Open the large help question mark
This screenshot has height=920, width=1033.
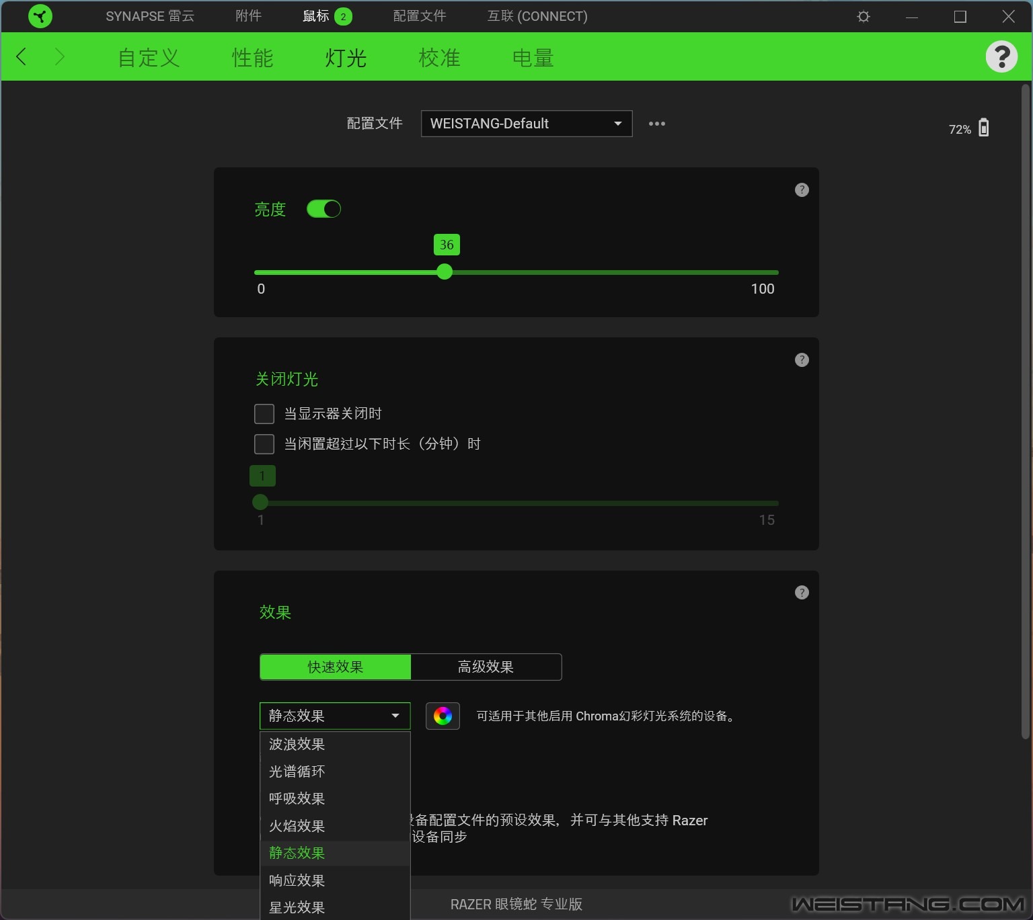(x=1001, y=56)
